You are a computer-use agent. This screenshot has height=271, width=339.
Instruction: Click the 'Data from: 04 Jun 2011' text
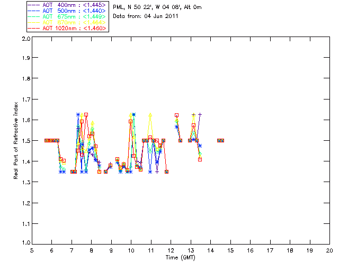click(146, 17)
